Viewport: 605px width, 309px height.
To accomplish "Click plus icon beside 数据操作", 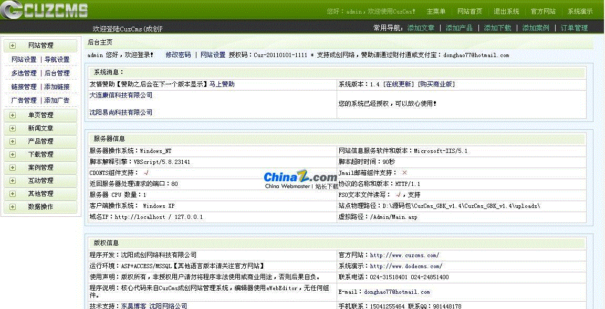I will tap(13, 207).
